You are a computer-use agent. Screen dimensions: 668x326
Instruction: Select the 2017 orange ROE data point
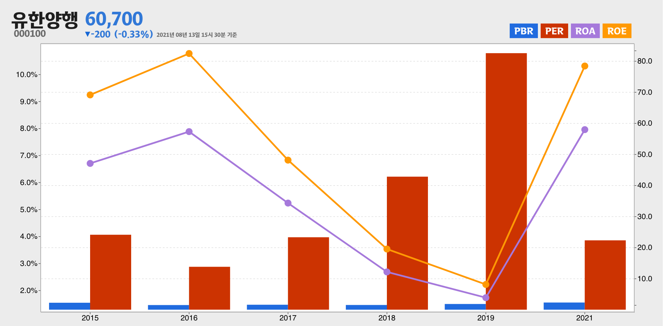(288, 160)
